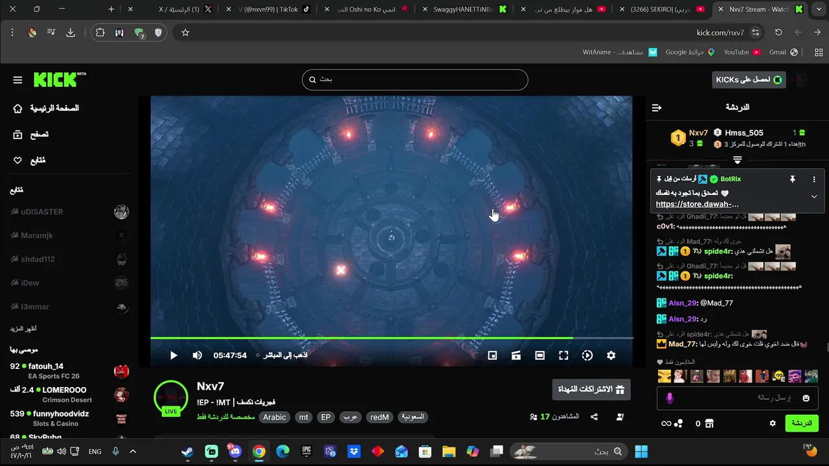Open video player settings gear
Viewport: 829px width, 466px height.
point(611,355)
